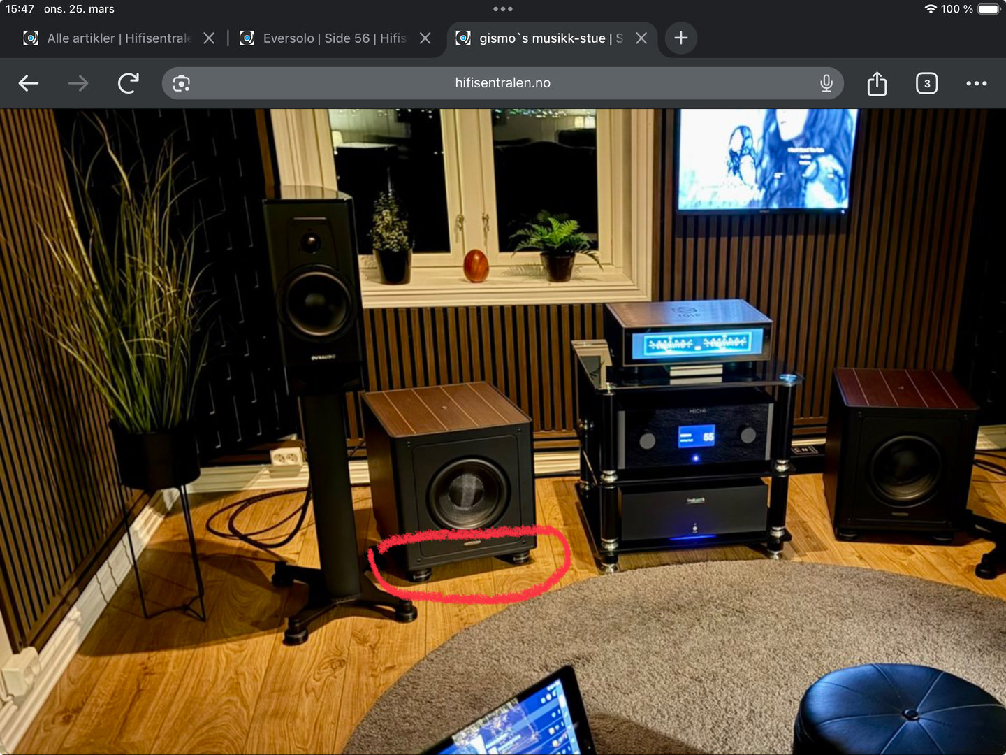Image resolution: width=1006 pixels, height=755 pixels.
Task: Open the hi-fi listening room photo
Action: [503, 431]
